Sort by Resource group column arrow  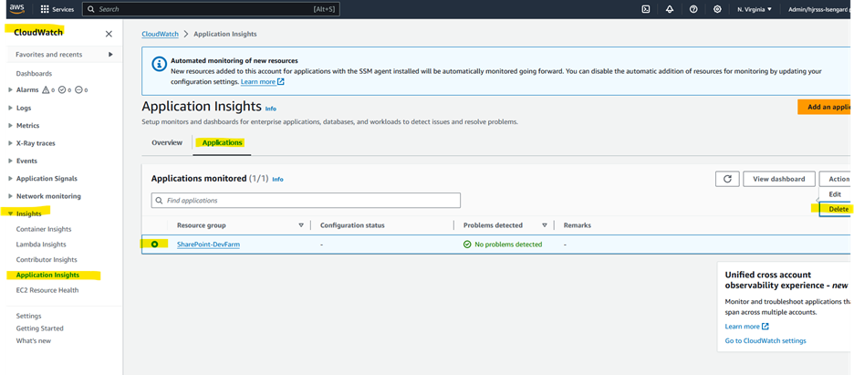click(x=301, y=225)
